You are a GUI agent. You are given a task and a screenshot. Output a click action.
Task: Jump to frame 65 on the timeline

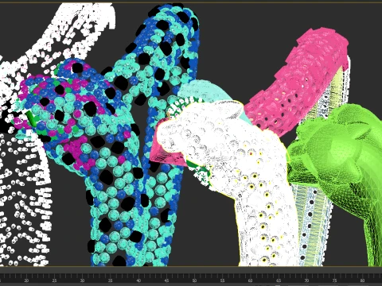tap(279, 280)
